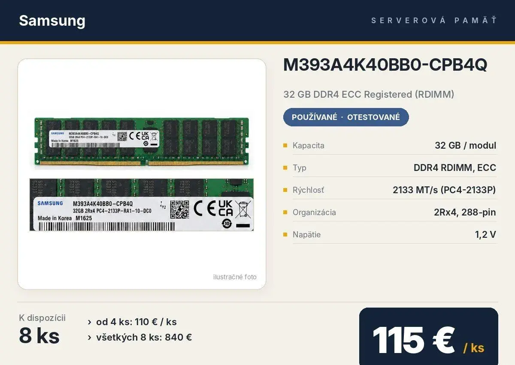Click the Kapacita spec label
The height and width of the screenshot is (365, 515).
point(309,145)
